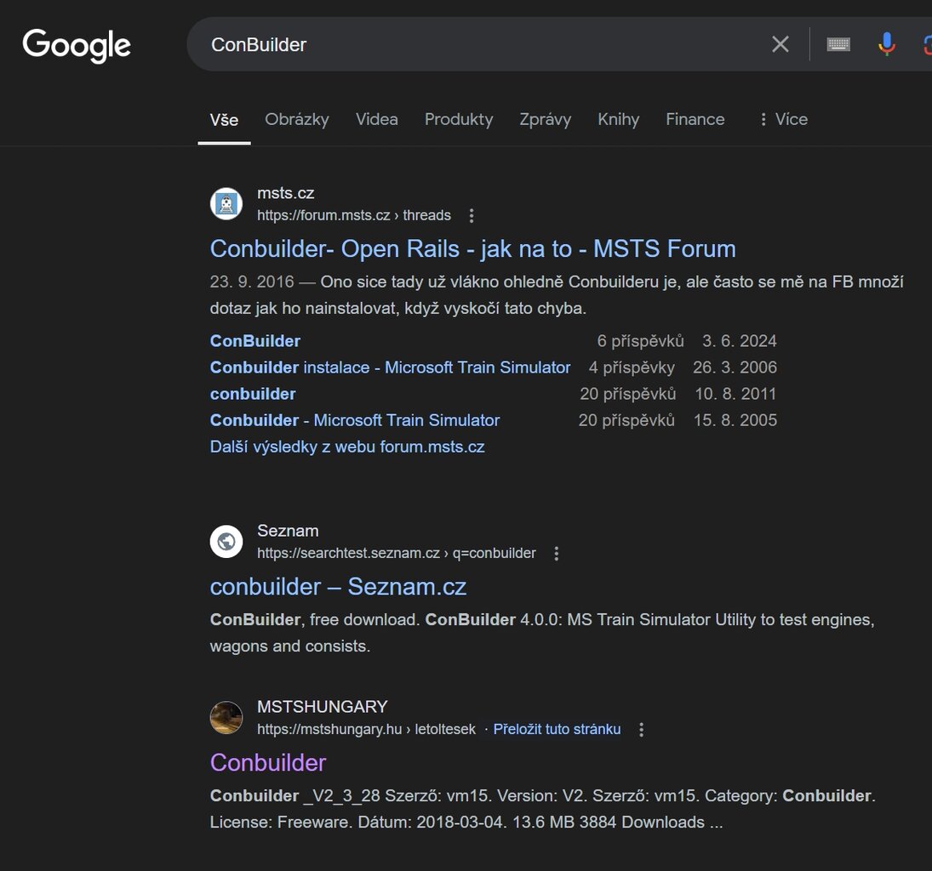Screen dimensions: 932x871
Task: Click the msts.cz site favicon
Action: point(226,204)
